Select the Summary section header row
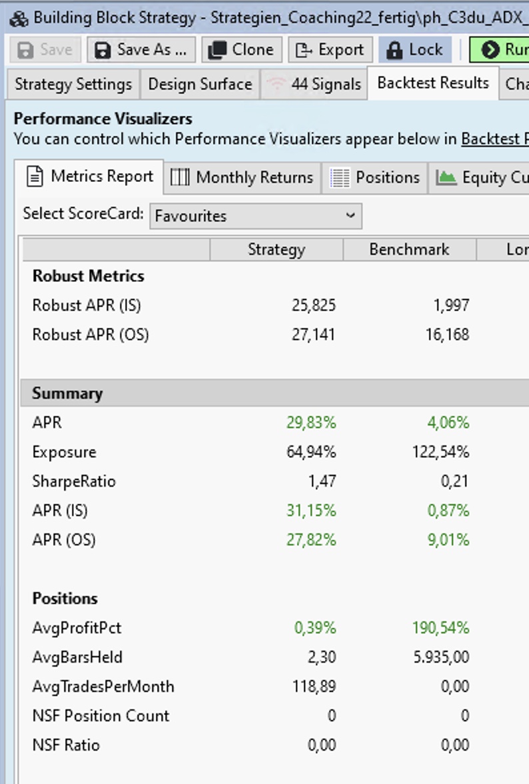 [x=266, y=393]
